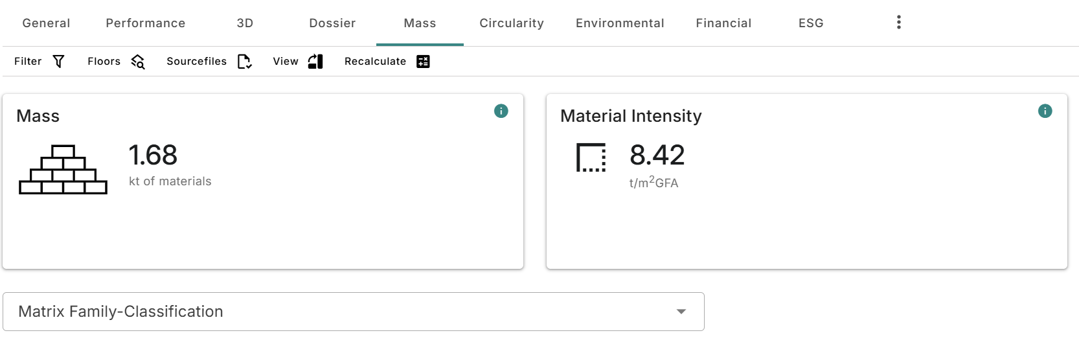Select the Mass tab
Viewport: 1079px width, 344px height.
pos(420,23)
